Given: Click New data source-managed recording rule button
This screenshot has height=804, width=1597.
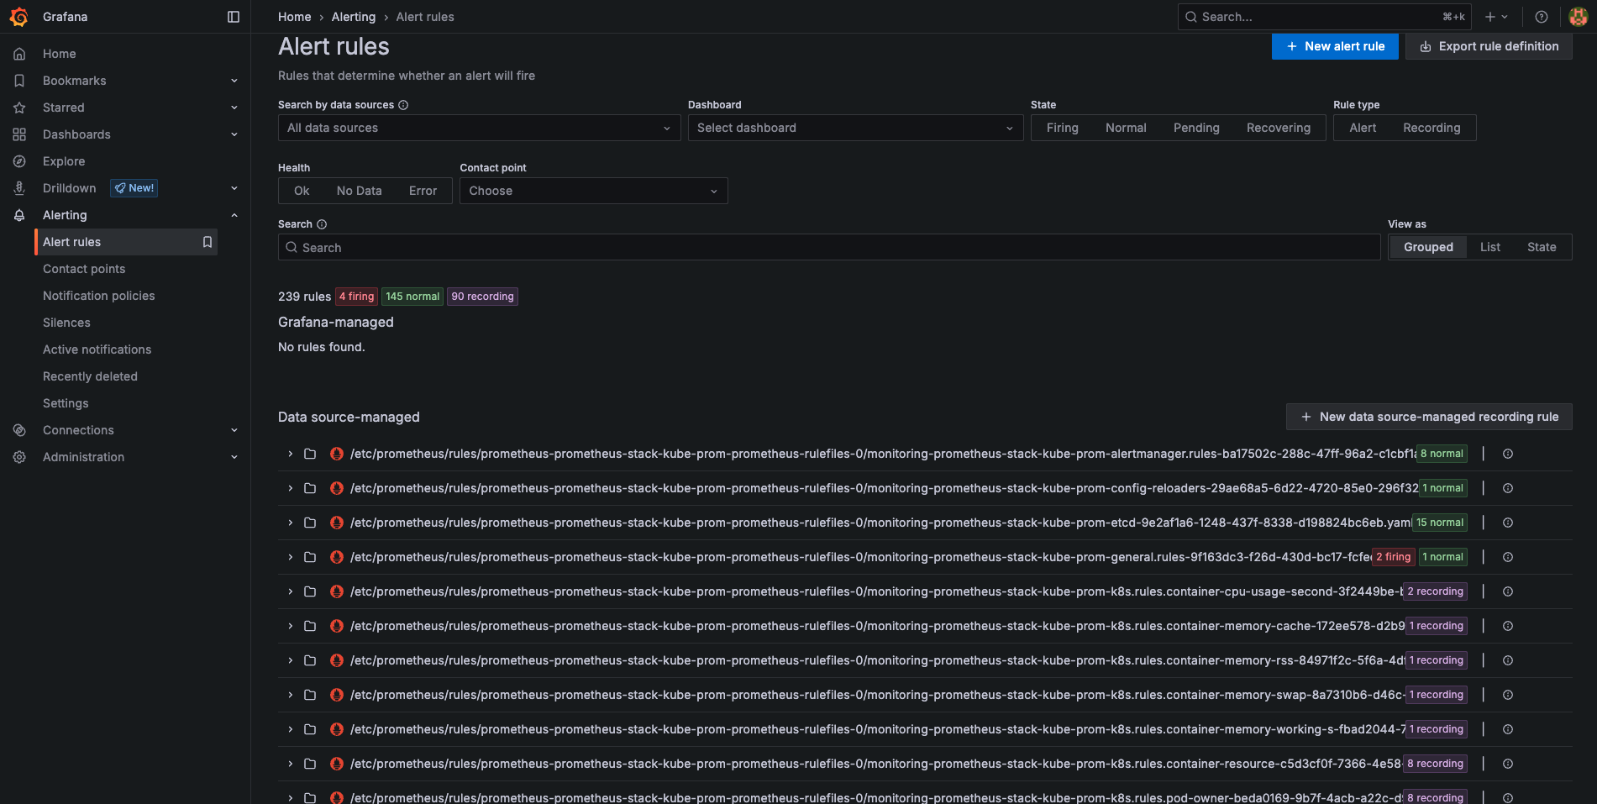Looking at the screenshot, I should (1429, 417).
